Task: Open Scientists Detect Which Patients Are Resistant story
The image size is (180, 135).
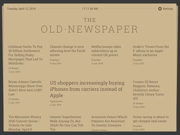Action: (x=109, y=121)
